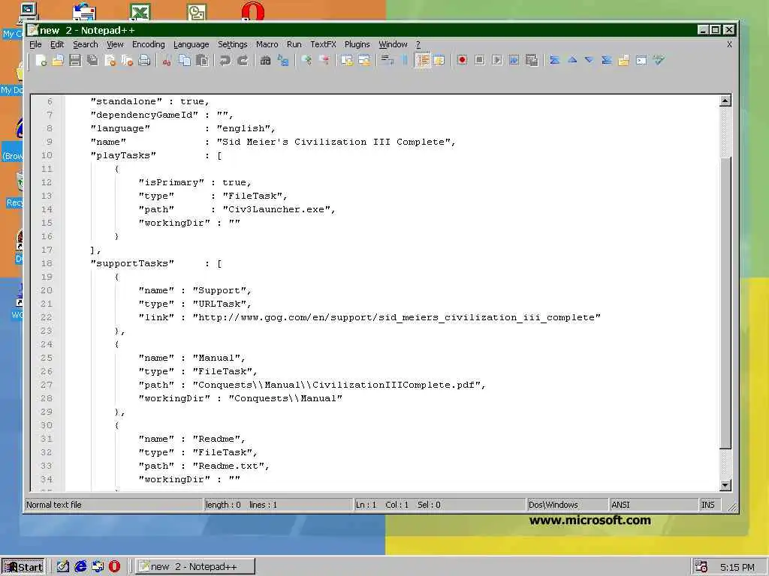Toggle synchronized vertical scrolling icon
Screen dimensions: 769x576
coord(347,60)
